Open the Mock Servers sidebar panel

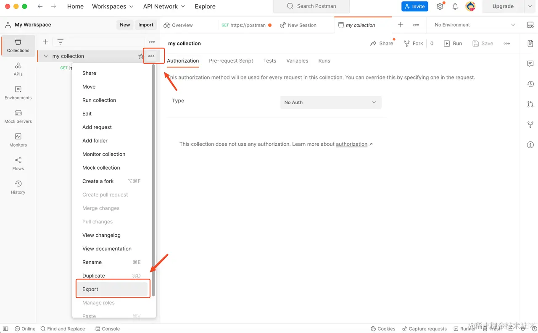point(18,116)
